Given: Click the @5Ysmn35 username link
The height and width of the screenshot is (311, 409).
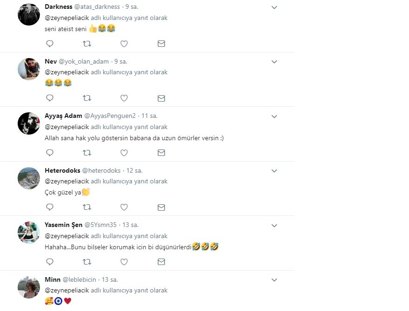Looking at the screenshot, I should [100, 225].
